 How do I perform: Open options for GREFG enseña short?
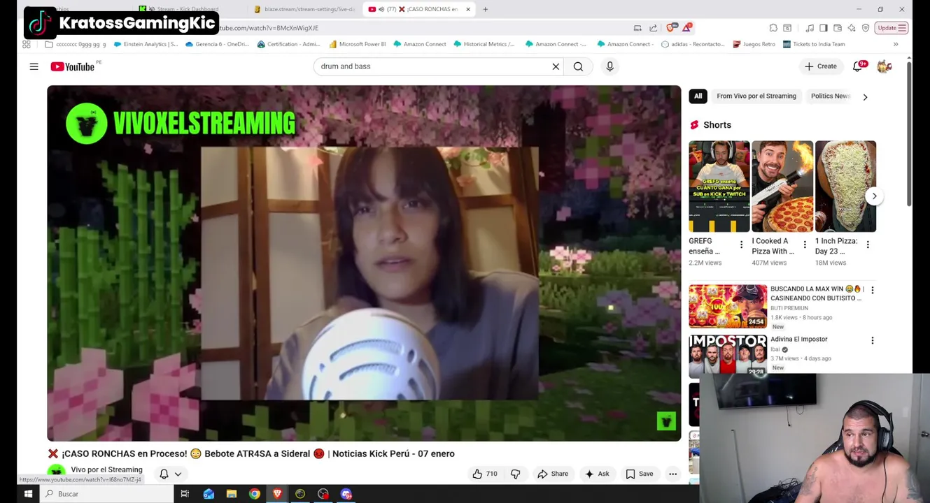coord(741,245)
